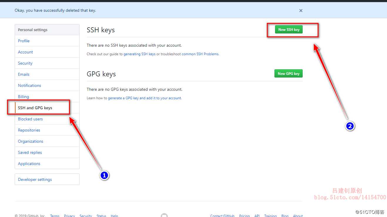Open Organizations settings page

47,141
